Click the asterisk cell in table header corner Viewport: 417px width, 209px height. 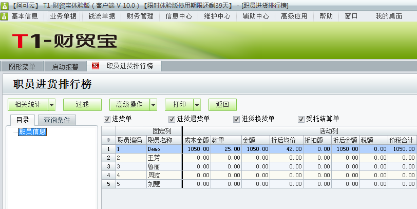coord(108,140)
